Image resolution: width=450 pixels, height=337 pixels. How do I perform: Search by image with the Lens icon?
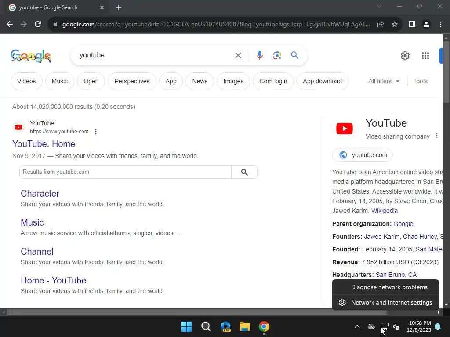pyautogui.click(x=277, y=55)
